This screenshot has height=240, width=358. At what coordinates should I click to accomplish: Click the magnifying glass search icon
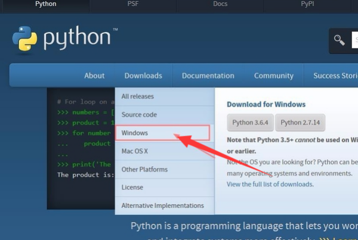340,40
